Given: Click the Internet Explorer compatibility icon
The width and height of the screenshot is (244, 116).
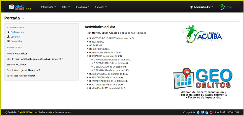Looking at the screenshot, I should [198, 112].
